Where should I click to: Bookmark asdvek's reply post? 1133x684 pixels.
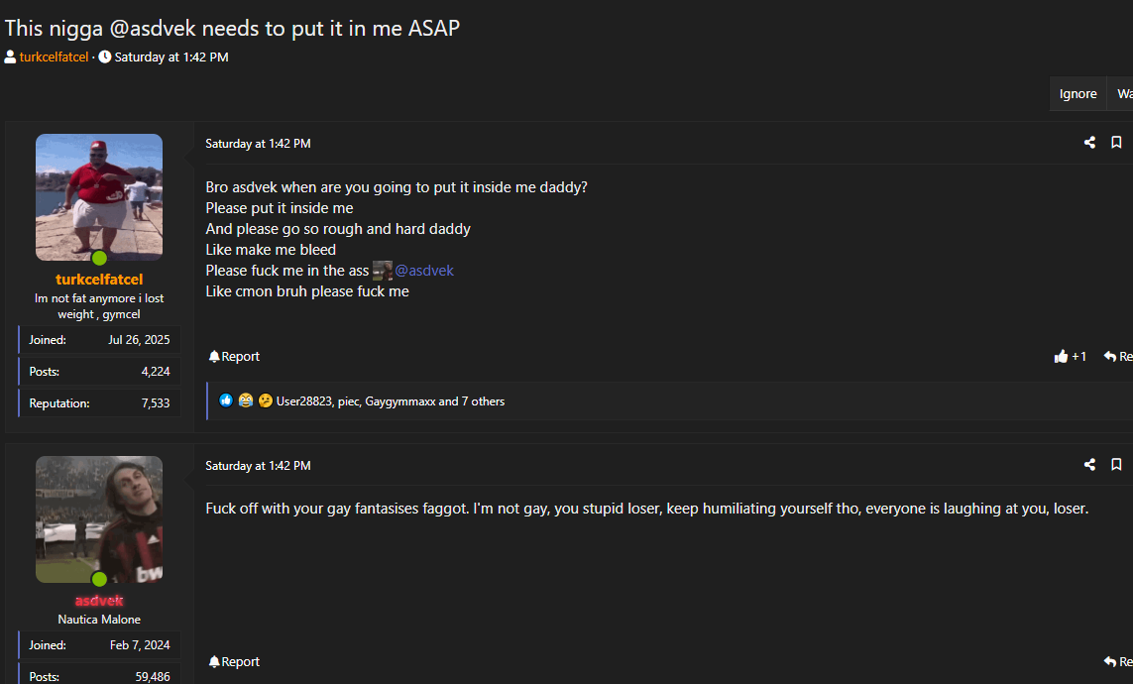[1116, 465]
